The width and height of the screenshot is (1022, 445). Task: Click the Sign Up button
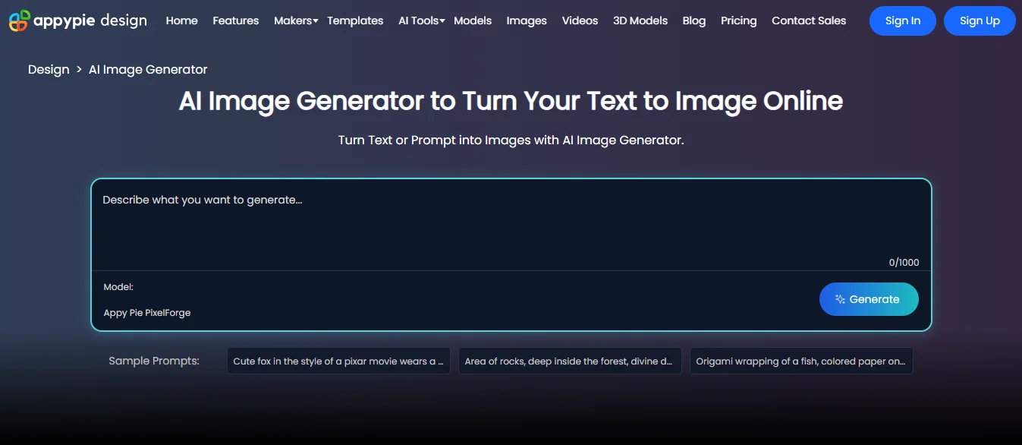tap(980, 21)
